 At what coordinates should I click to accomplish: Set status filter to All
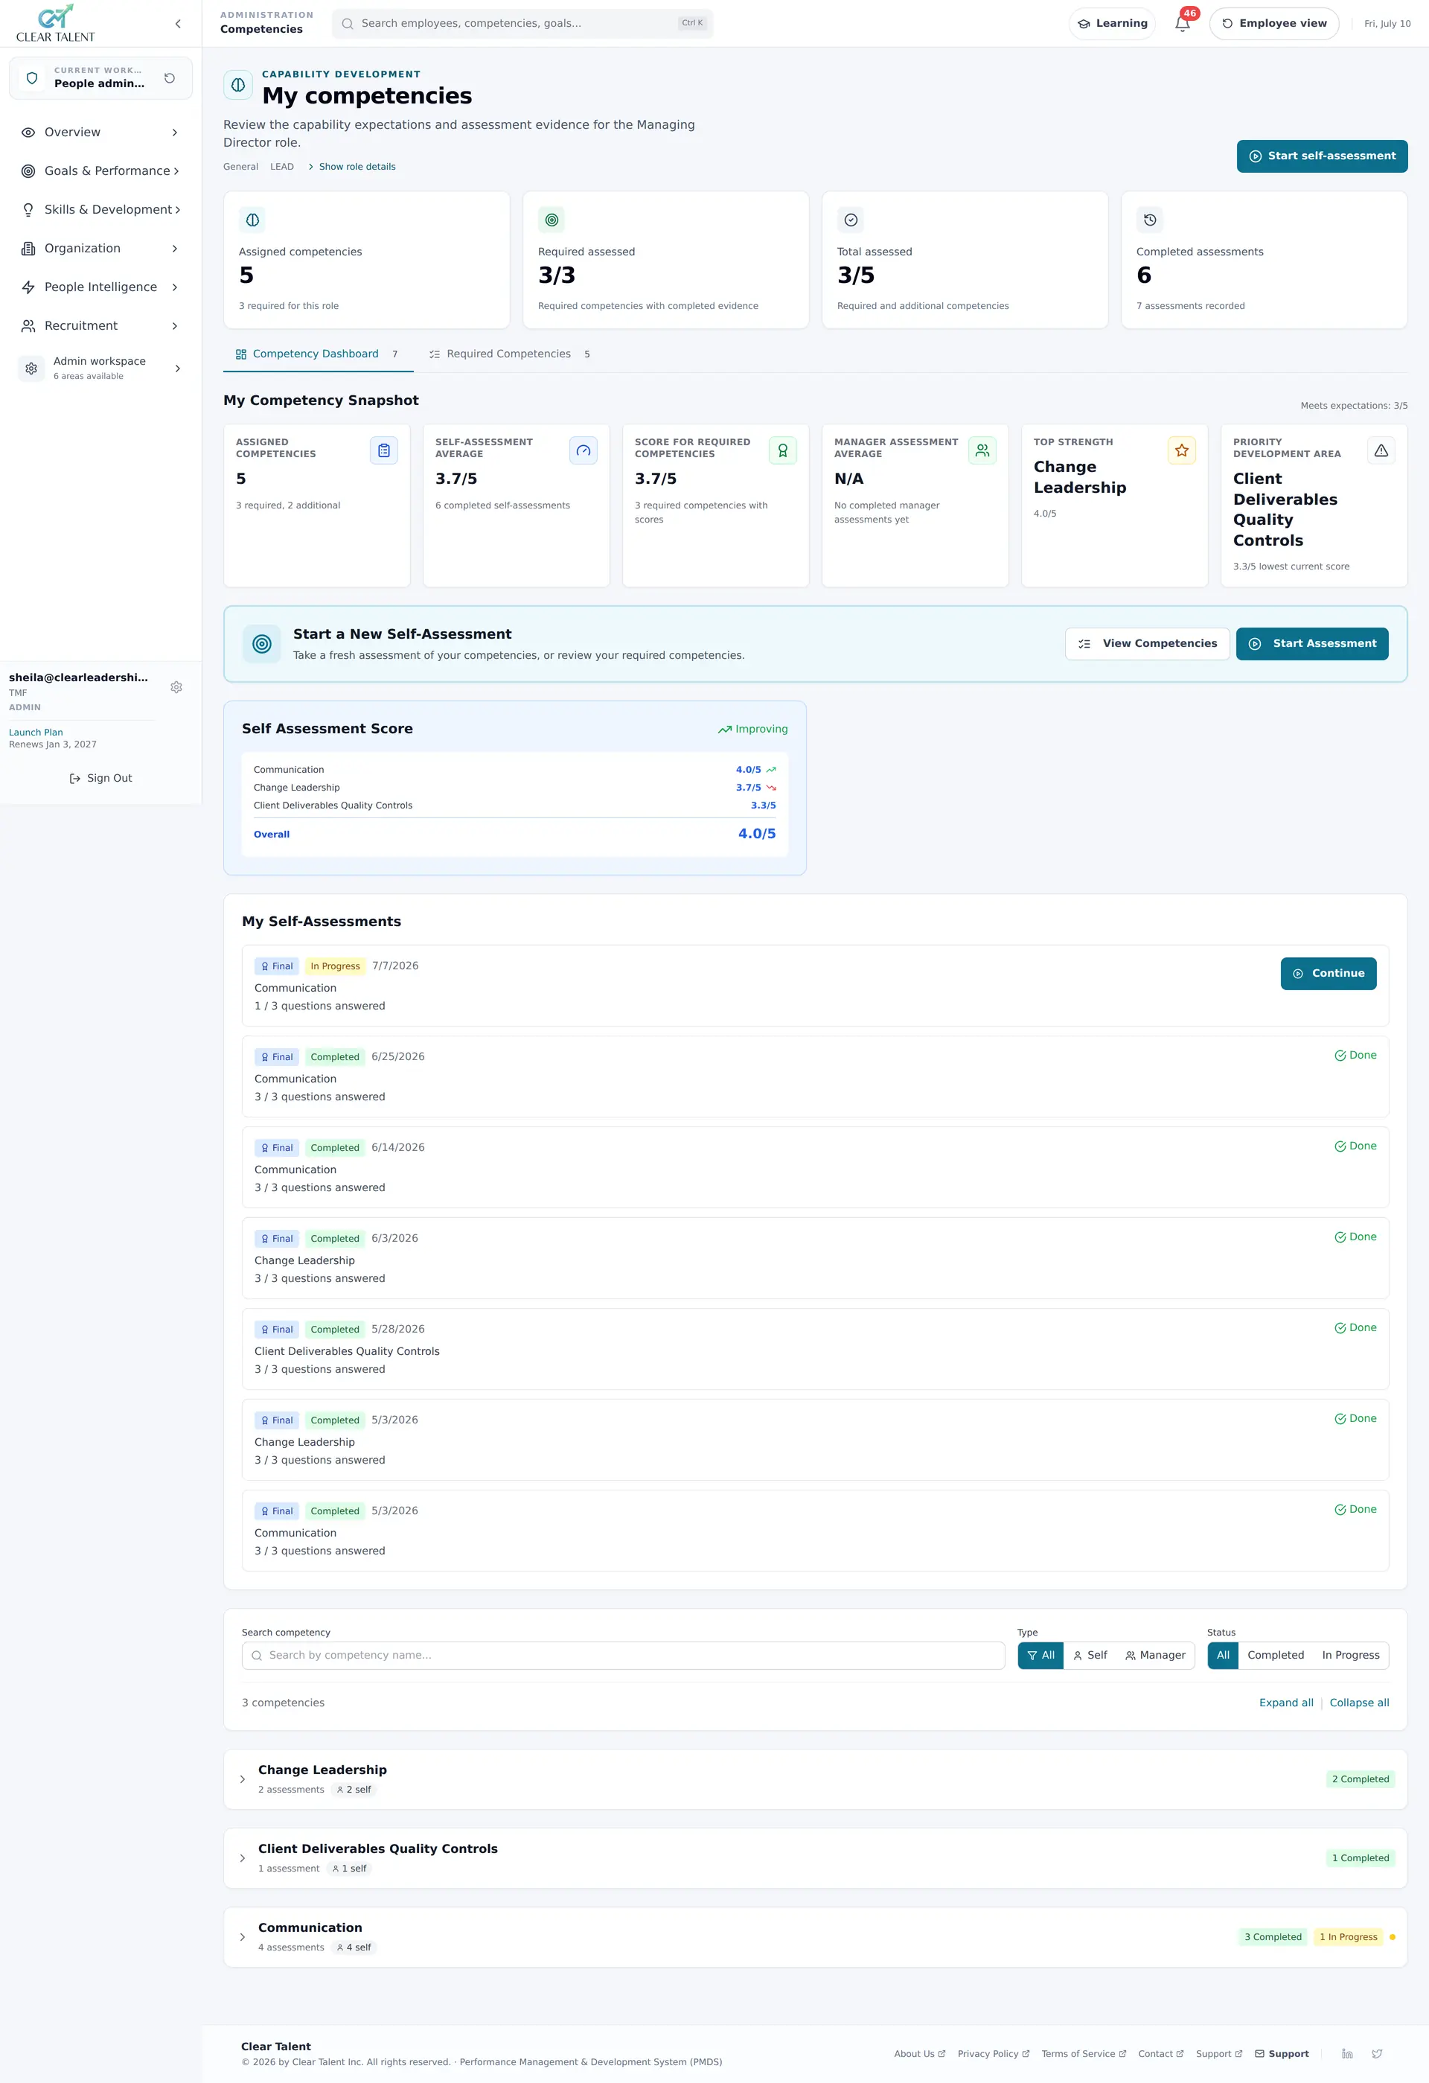(1223, 1656)
